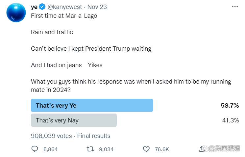
Task: Click the 5,864 replies count
Action: 50,149
